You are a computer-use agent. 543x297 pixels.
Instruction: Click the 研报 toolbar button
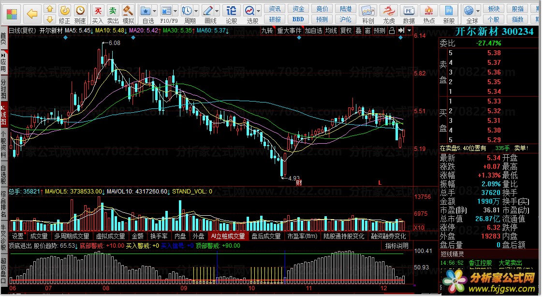tap(275, 19)
